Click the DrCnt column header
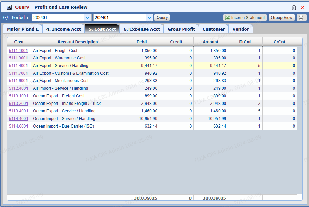 click(245, 42)
